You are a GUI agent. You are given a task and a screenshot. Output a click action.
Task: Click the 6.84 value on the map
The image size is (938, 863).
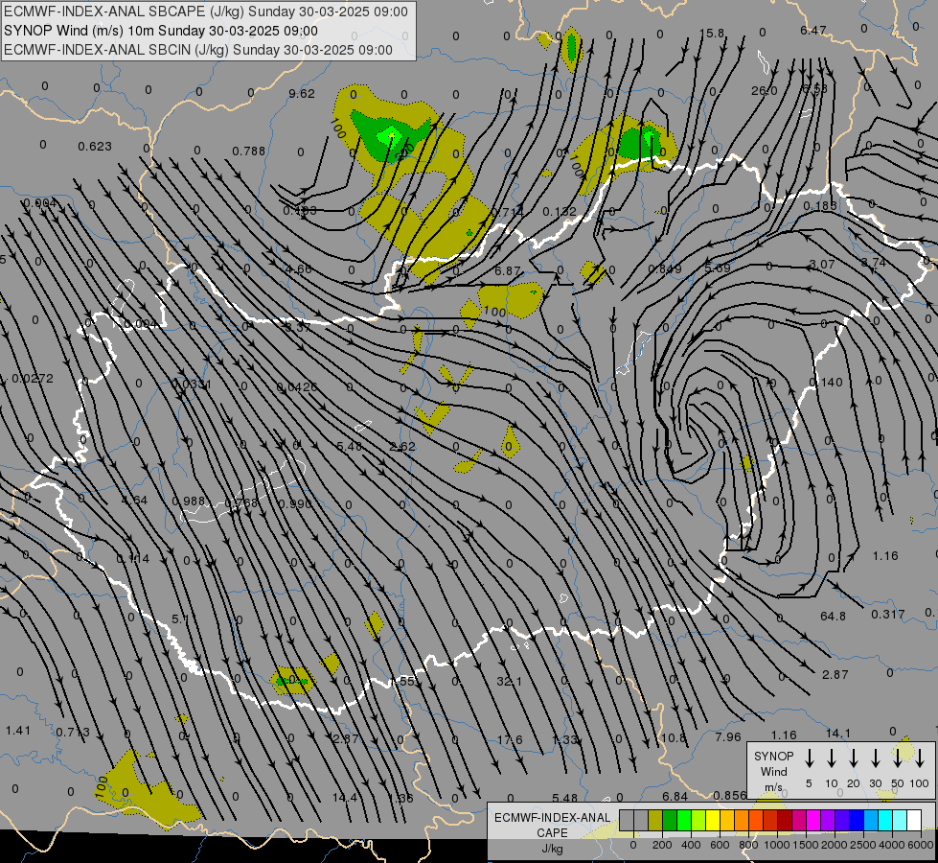click(675, 796)
